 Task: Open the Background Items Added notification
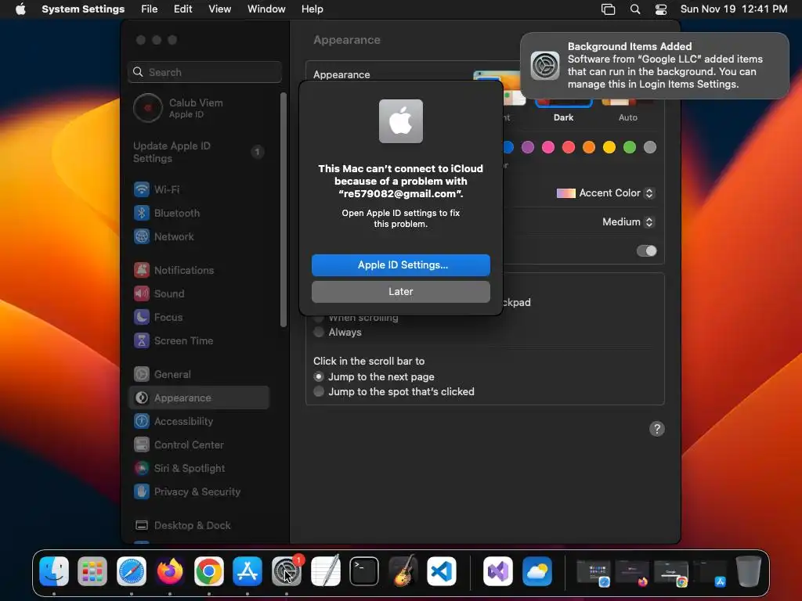click(x=655, y=66)
